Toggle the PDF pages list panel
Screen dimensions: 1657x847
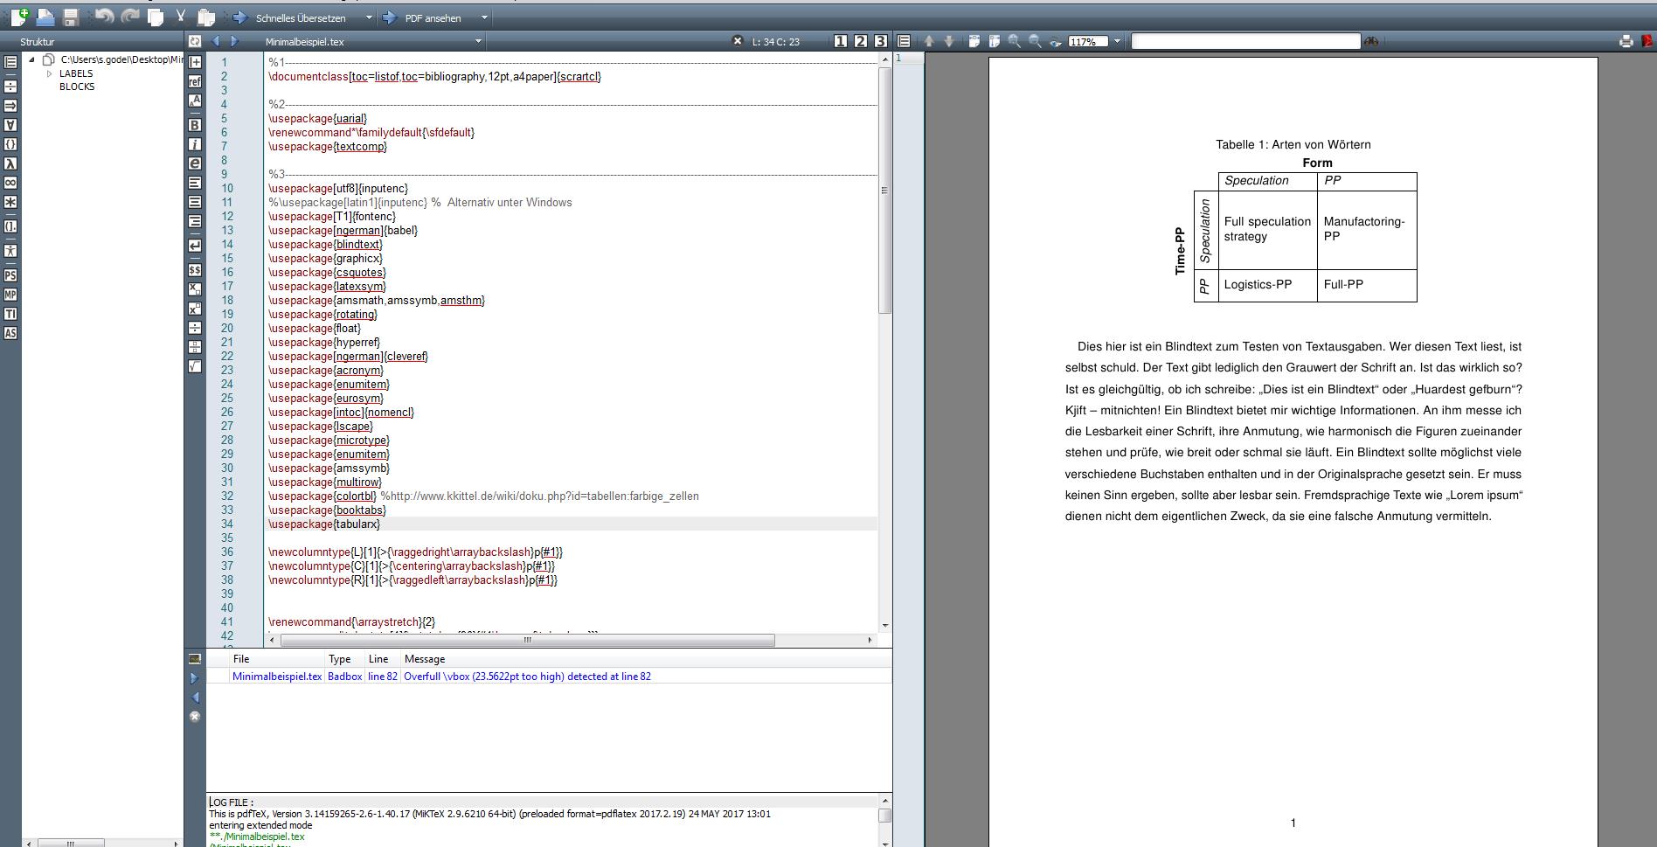(x=904, y=41)
